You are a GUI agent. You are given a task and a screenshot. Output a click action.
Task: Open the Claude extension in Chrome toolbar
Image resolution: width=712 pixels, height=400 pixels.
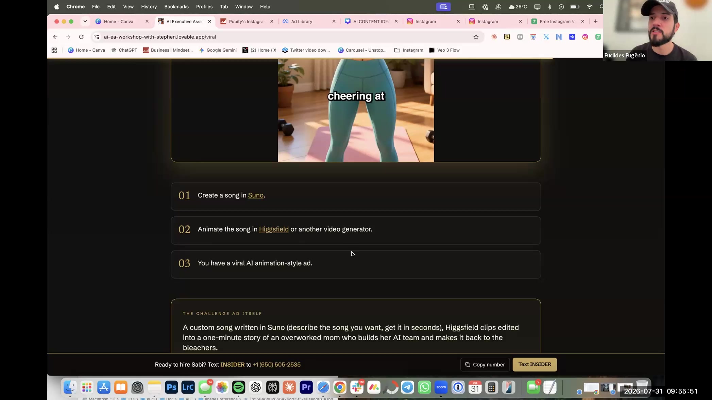[x=494, y=37]
